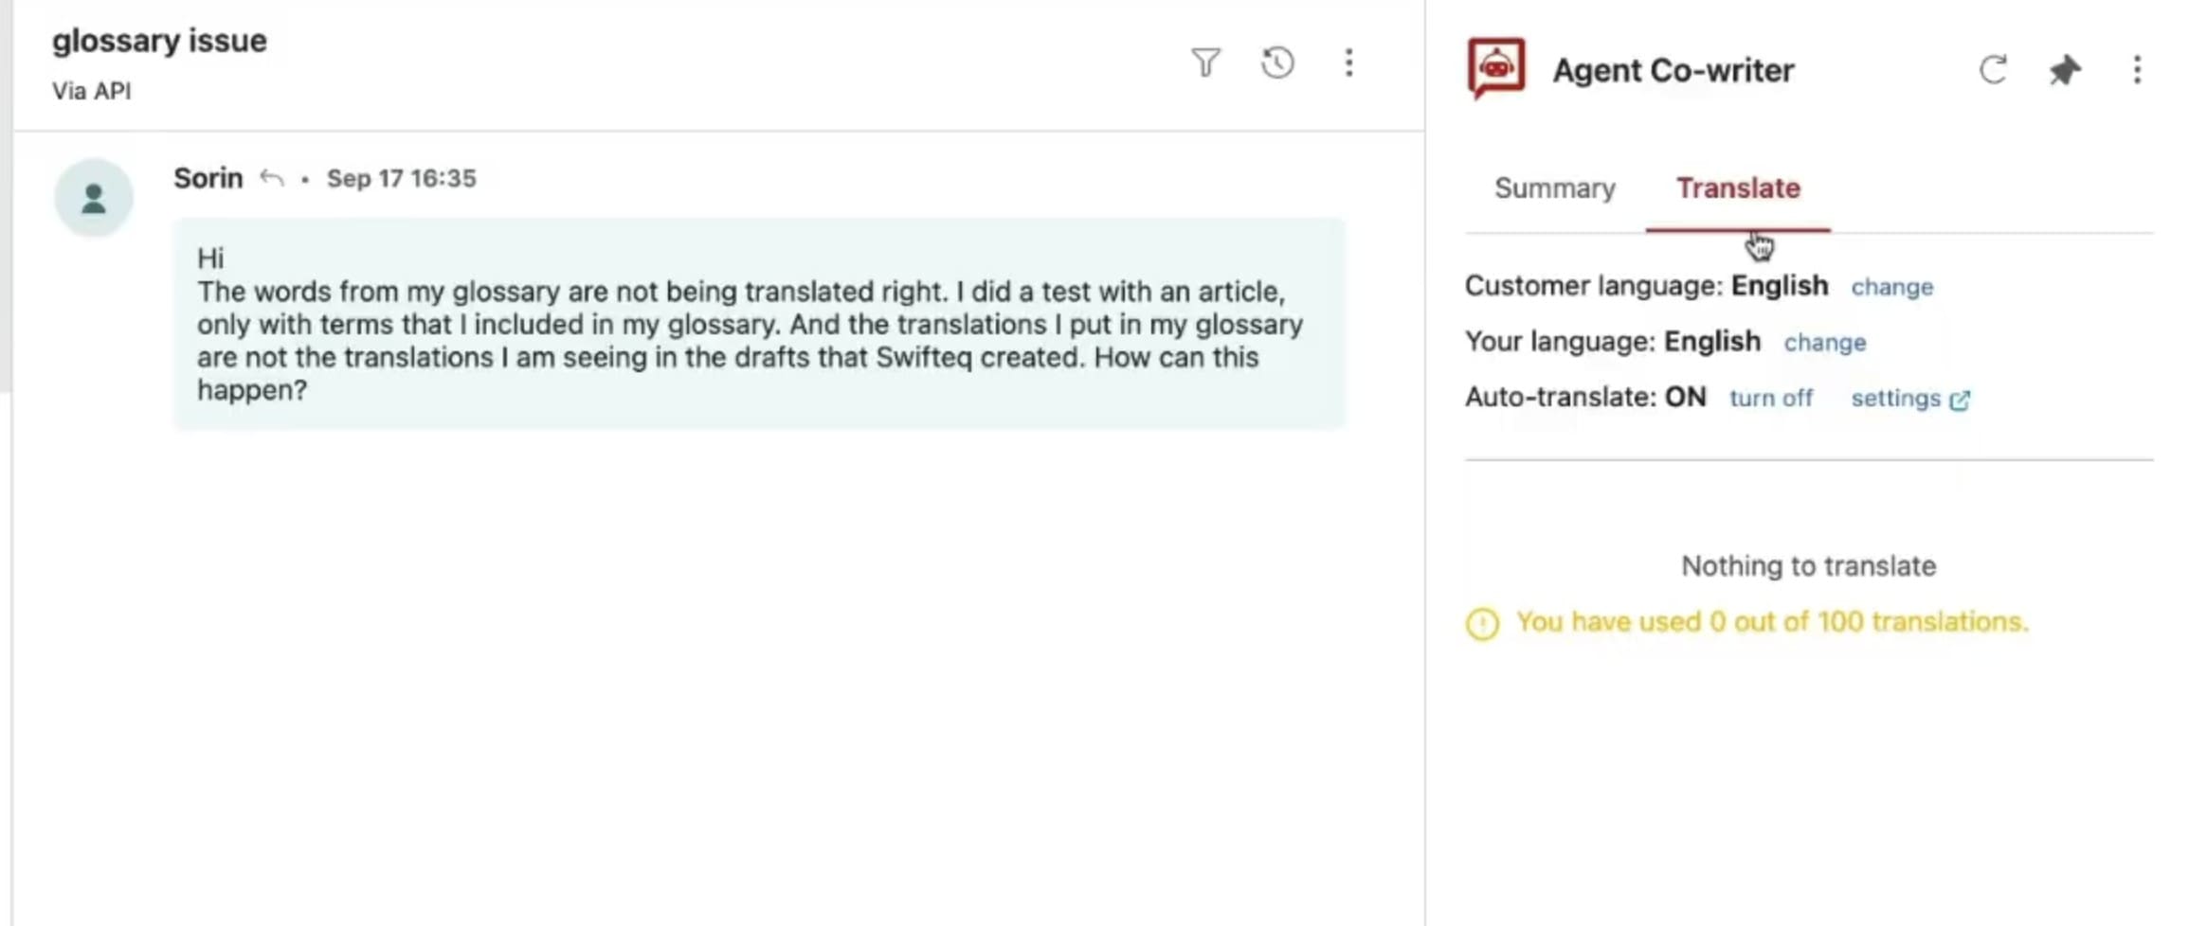Click Sorin's user avatar icon
The height and width of the screenshot is (926, 2189).
point(93,197)
